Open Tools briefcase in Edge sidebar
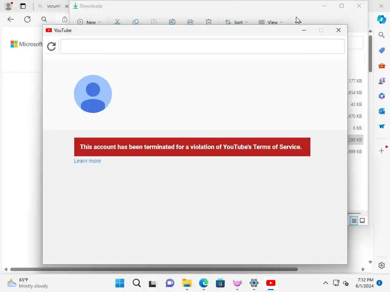 tap(382, 66)
